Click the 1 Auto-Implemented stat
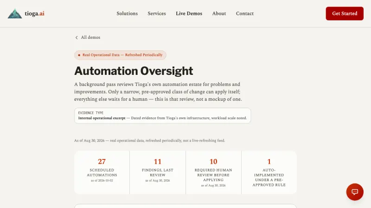Viewport: 371px width, 208px height. click(269, 172)
